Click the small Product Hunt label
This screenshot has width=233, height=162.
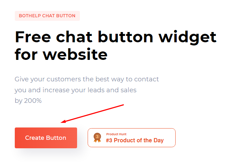(x=116, y=134)
